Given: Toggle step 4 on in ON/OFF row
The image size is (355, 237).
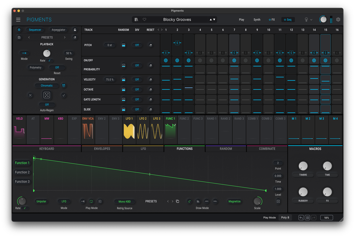Looking at the screenshot, I should pos(200,60).
